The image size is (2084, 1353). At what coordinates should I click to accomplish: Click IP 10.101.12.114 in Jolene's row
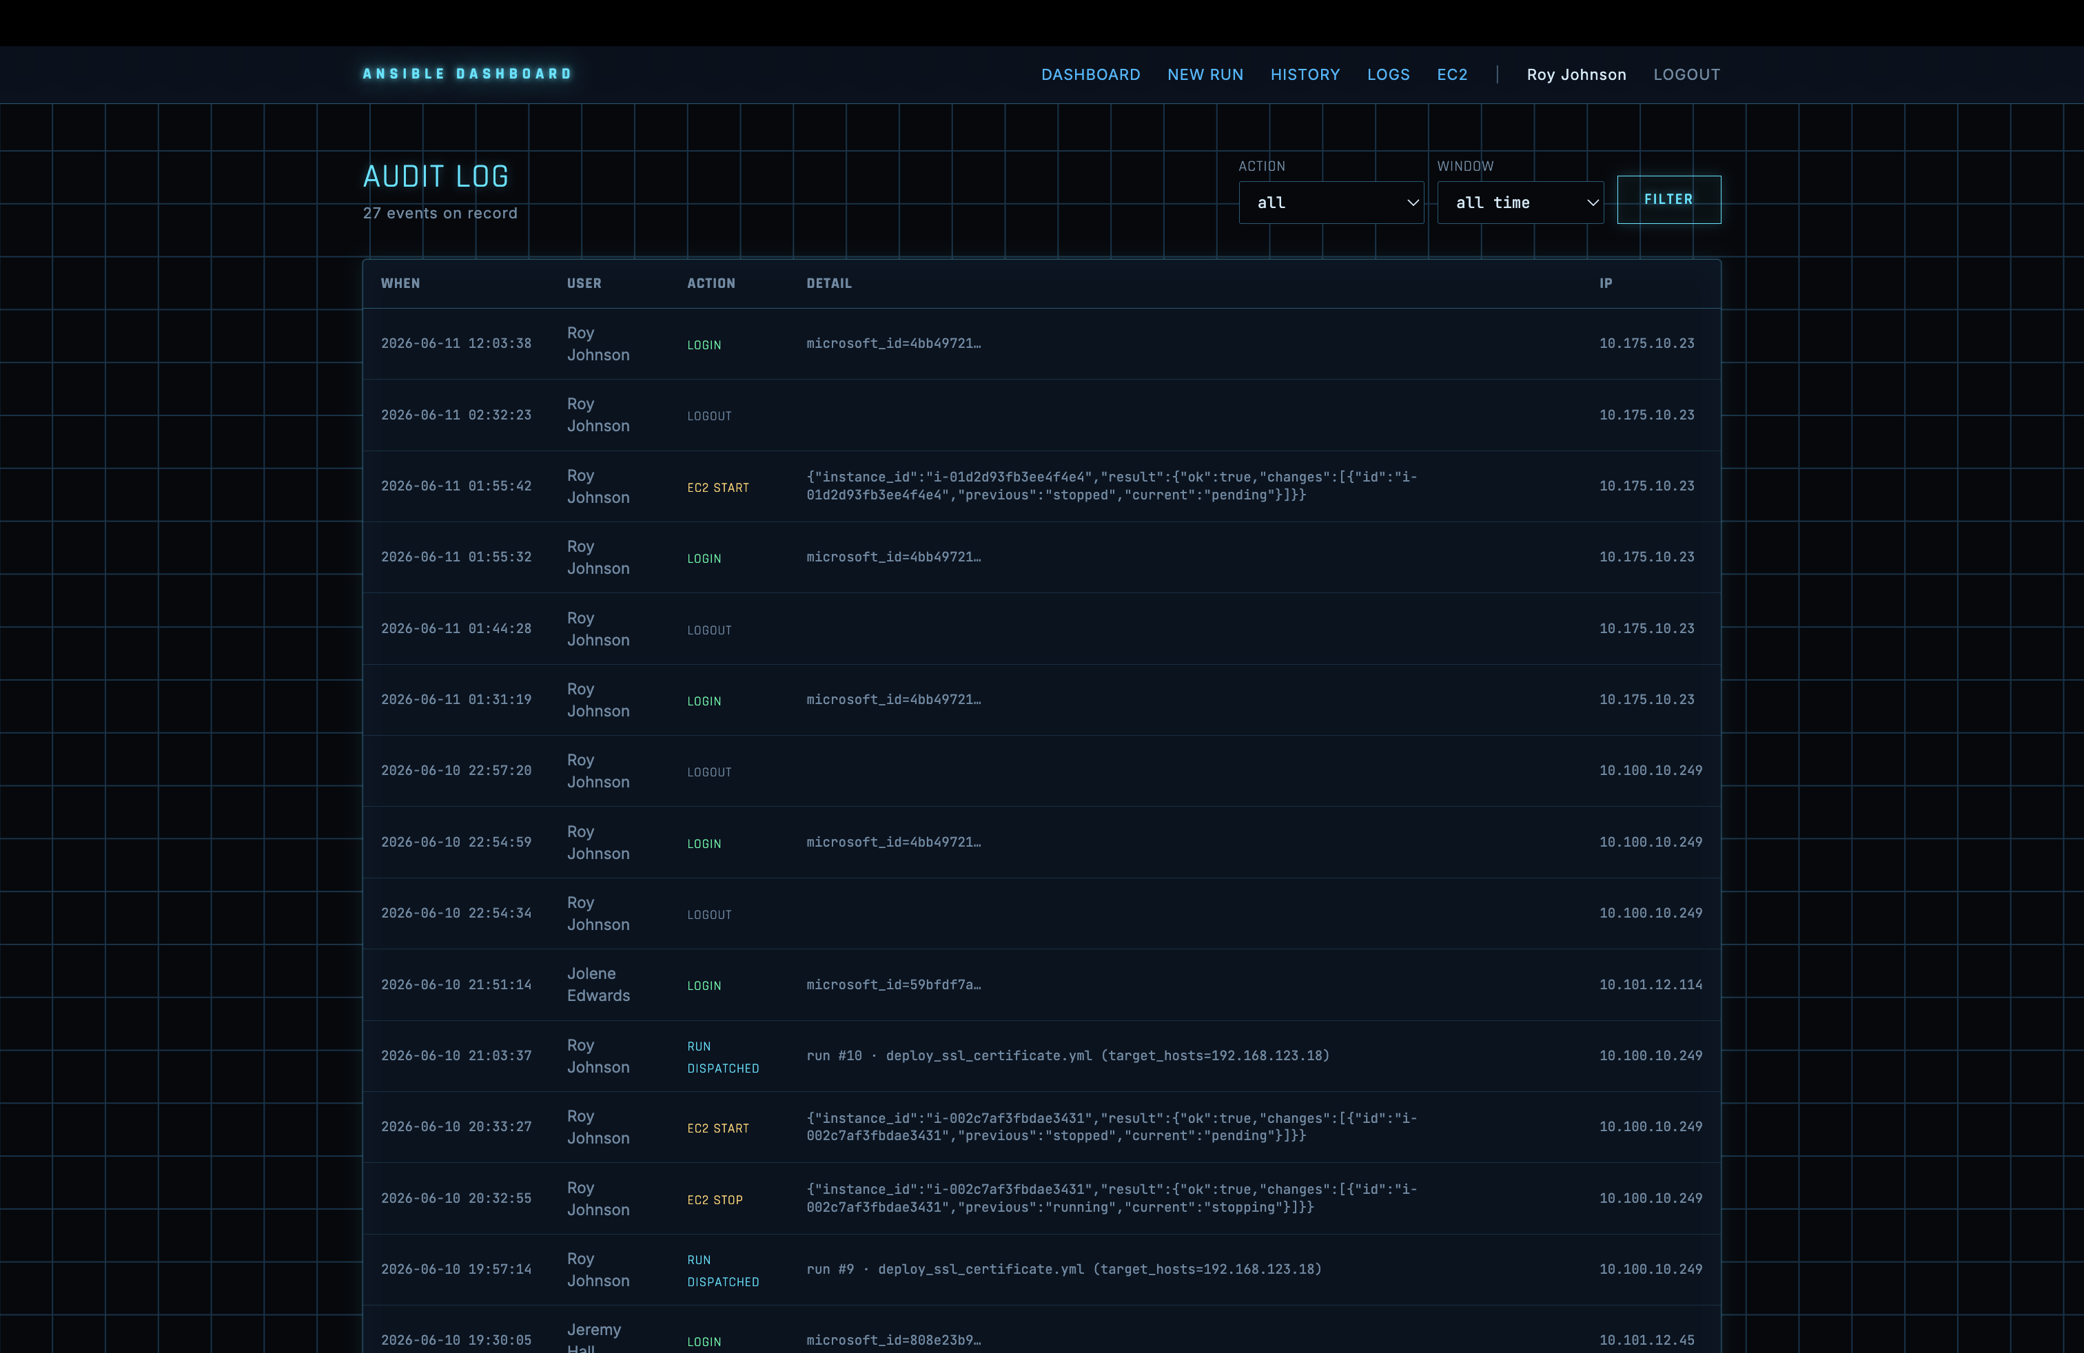tap(1651, 984)
